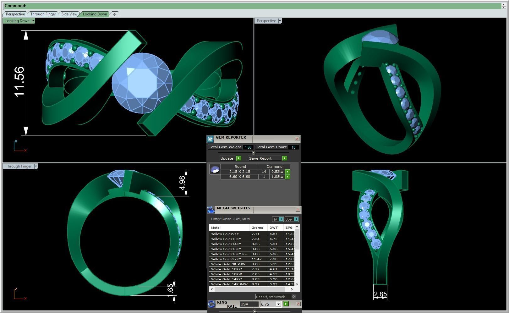Image resolution: width=509 pixels, height=313 pixels.
Task: Enable Use Object Materials option
Action: tap(293, 297)
